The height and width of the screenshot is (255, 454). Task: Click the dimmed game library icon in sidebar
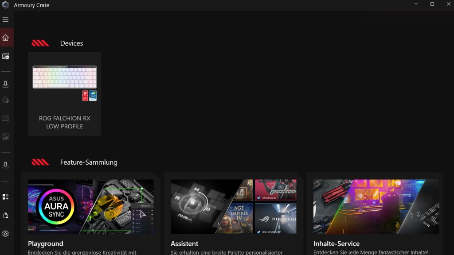click(5, 118)
